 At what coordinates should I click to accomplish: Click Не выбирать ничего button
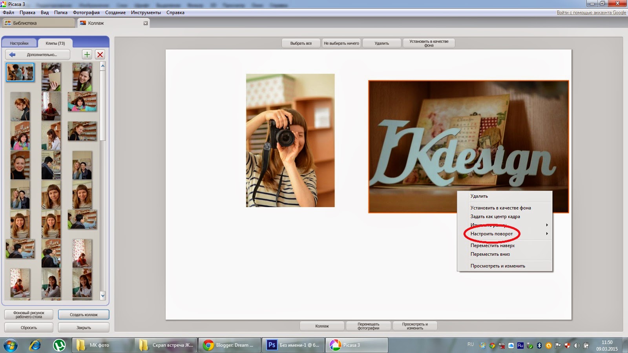click(x=341, y=43)
